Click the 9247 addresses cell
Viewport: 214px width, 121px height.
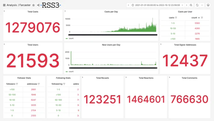[33, 100]
